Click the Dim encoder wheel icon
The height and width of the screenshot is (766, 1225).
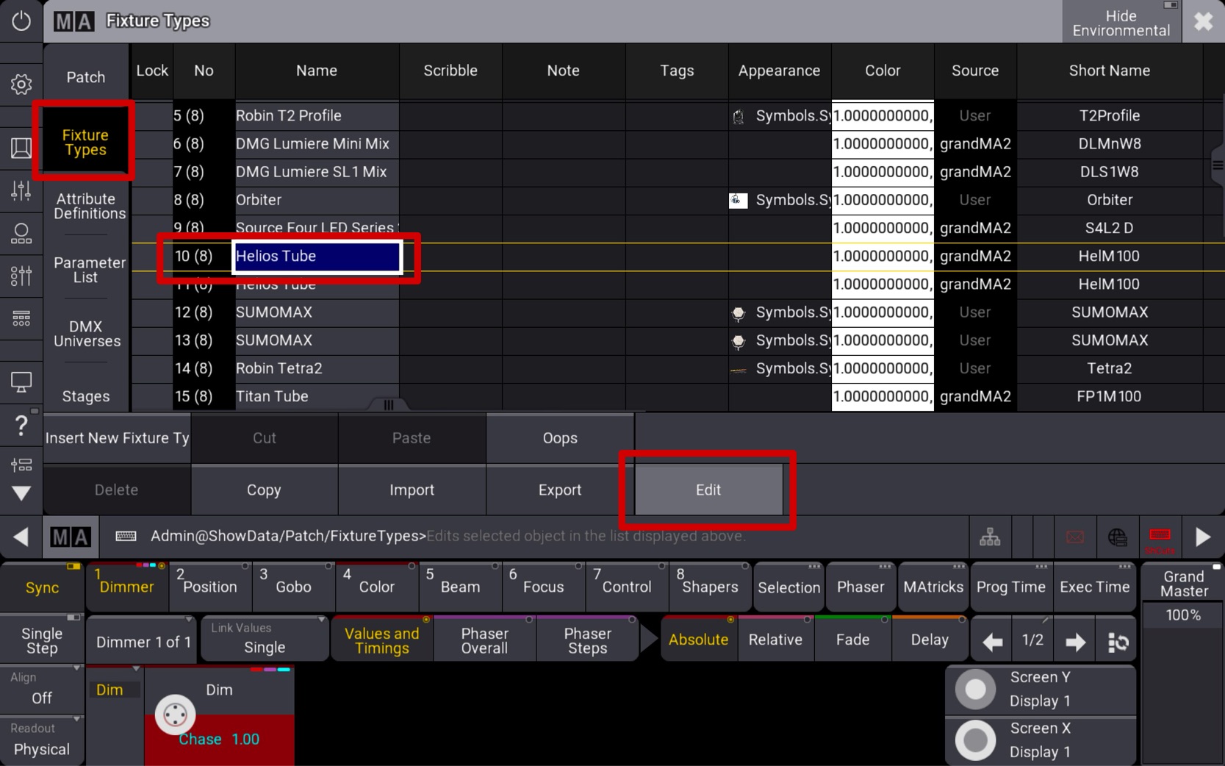click(x=175, y=714)
